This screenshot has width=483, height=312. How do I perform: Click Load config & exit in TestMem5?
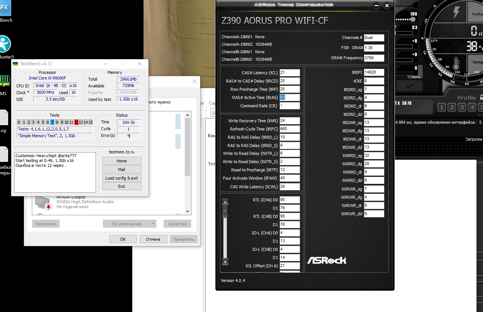coord(122,178)
